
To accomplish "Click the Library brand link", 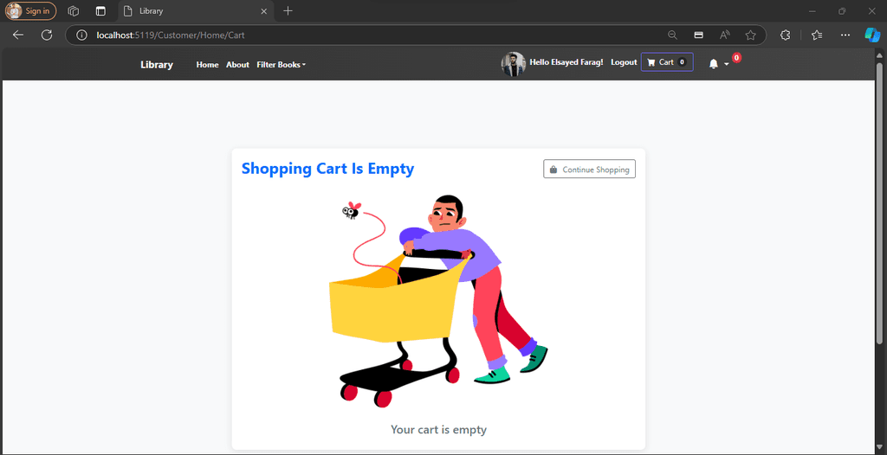I will point(157,64).
